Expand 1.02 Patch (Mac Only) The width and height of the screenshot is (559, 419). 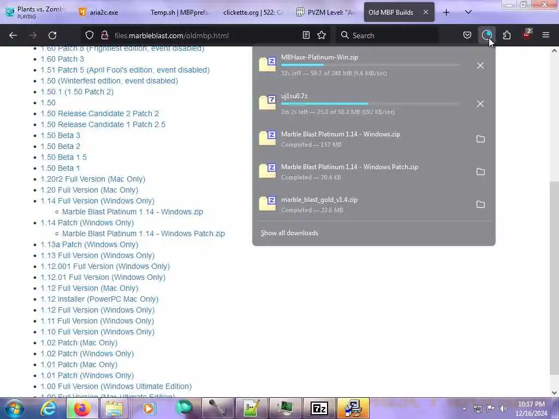(x=79, y=343)
